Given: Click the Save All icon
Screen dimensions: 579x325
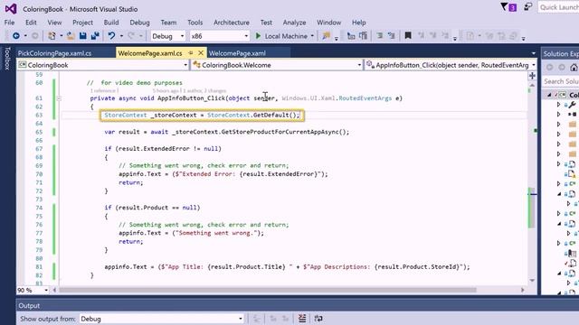Looking at the screenshot, I should 95,36.
